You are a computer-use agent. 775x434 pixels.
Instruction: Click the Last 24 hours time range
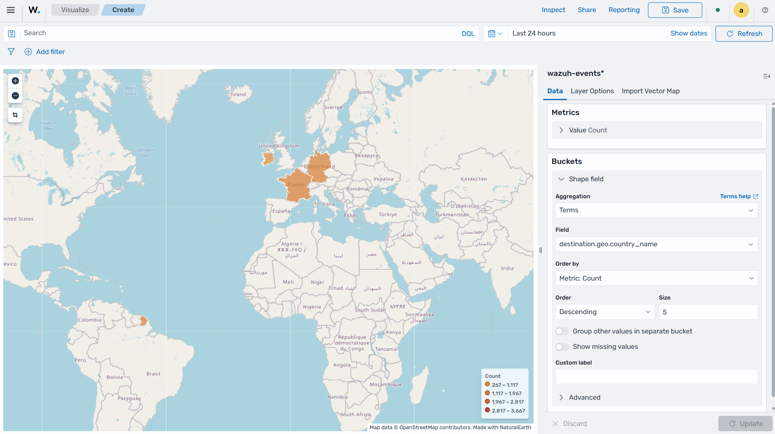(x=534, y=34)
